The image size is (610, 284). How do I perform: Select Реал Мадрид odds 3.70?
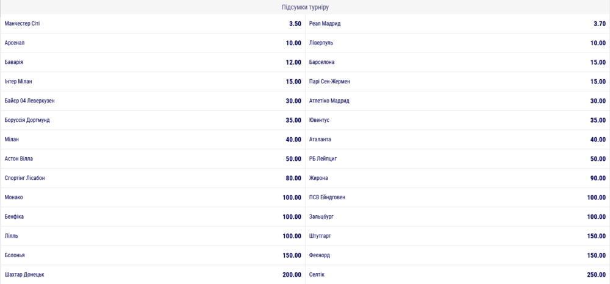click(457, 24)
